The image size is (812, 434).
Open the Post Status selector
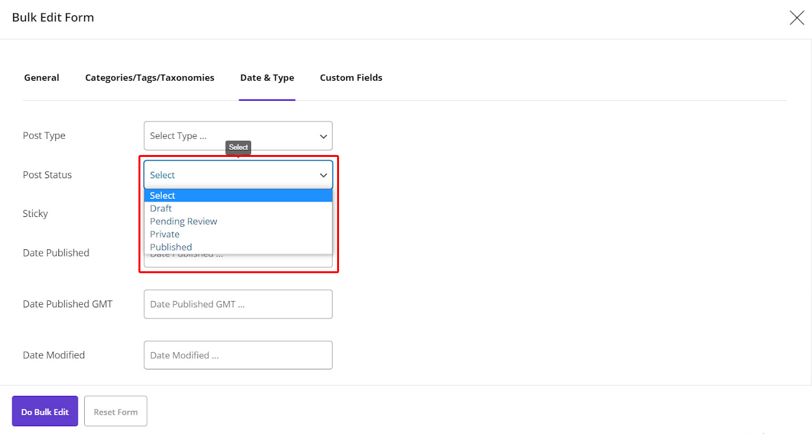(x=237, y=174)
